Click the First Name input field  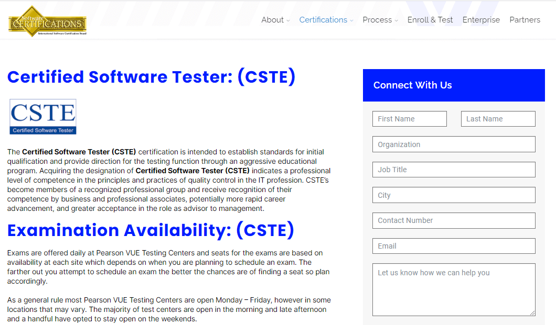(409, 119)
